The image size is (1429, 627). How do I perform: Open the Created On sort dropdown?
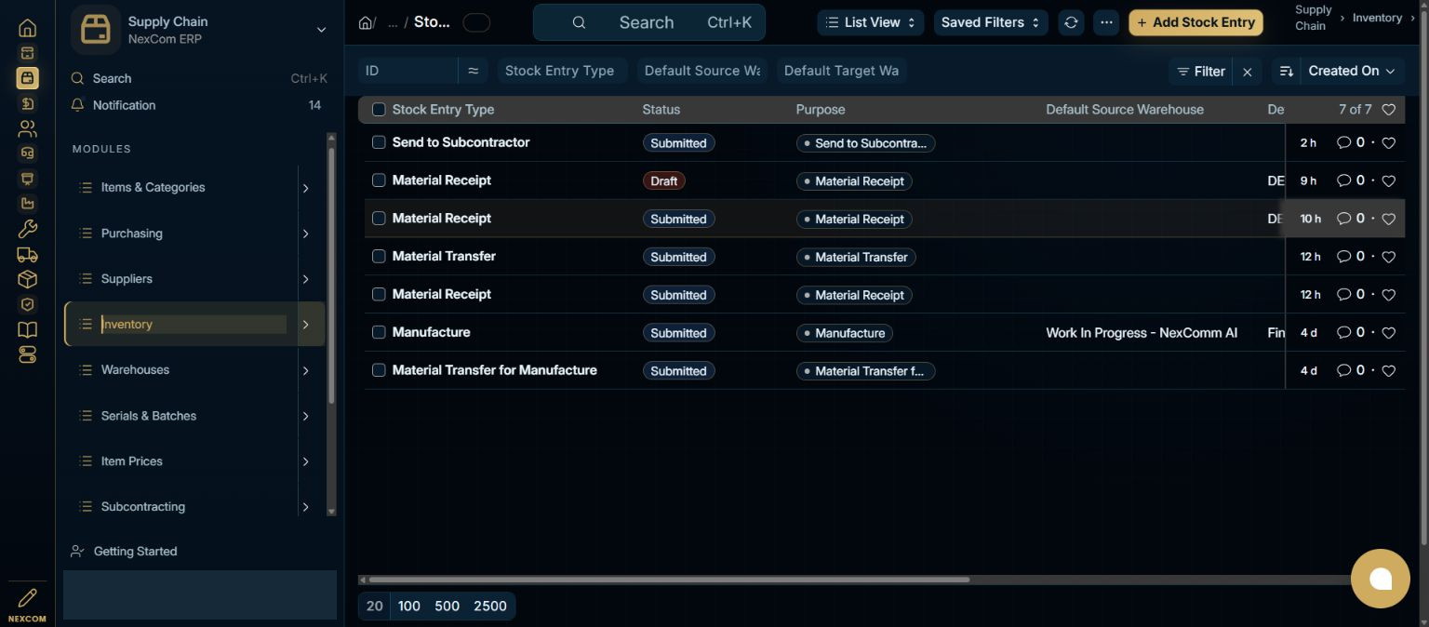pos(1352,71)
